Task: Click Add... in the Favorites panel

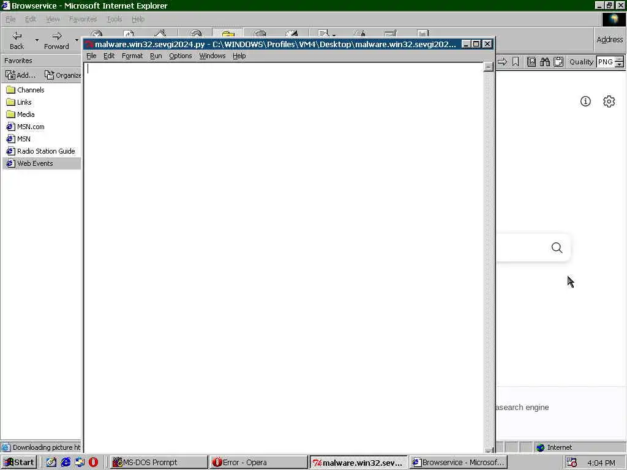Action: [x=20, y=75]
